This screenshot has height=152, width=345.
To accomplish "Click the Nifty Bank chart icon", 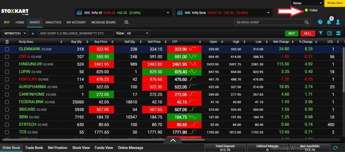I will coord(180,13).
